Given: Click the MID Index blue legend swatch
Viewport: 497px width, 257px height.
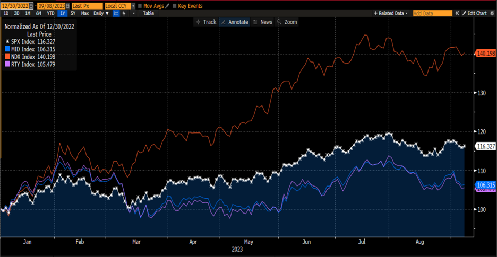Looking at the screenshot, I should 7,49.
